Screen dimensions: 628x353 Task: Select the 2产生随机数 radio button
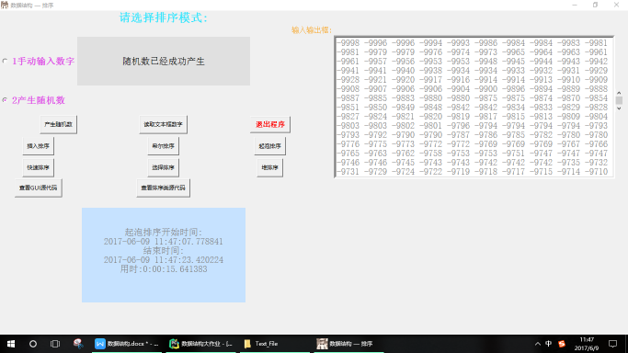[5, 99]
